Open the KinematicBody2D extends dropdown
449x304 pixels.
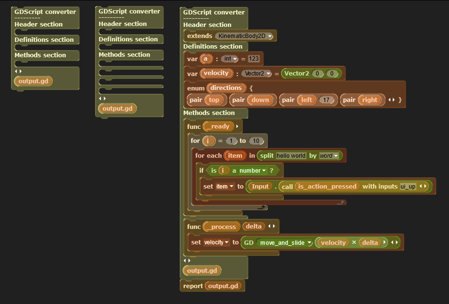[270, 37]
